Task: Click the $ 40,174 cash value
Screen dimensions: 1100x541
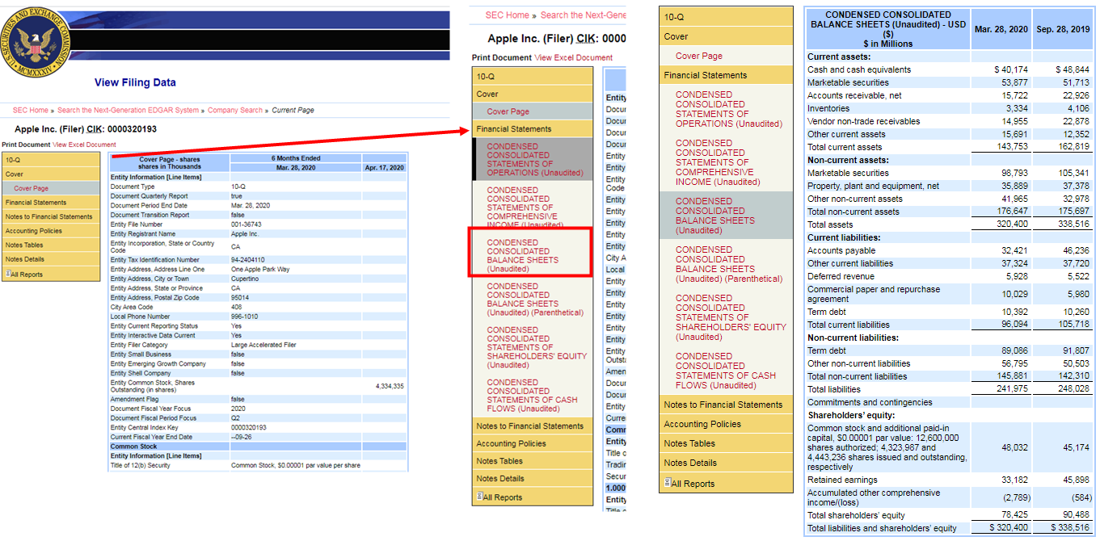Action: pyautogui.click(x=1011, y=69)
